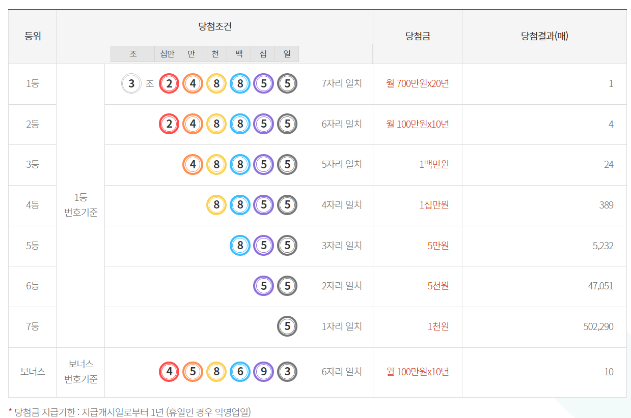
Task: Click the white group ball numbered 3
Action: pyautogui.click(x=131, y=83)
